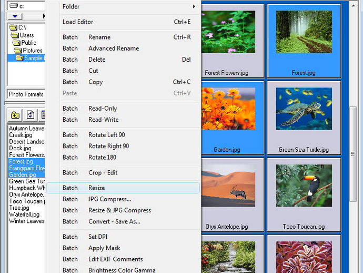The image size is (363, 273).
Task: Select Desert Landscape in file list
Action: (26, 141)
